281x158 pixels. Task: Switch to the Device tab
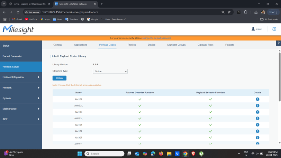coord(152,45)
